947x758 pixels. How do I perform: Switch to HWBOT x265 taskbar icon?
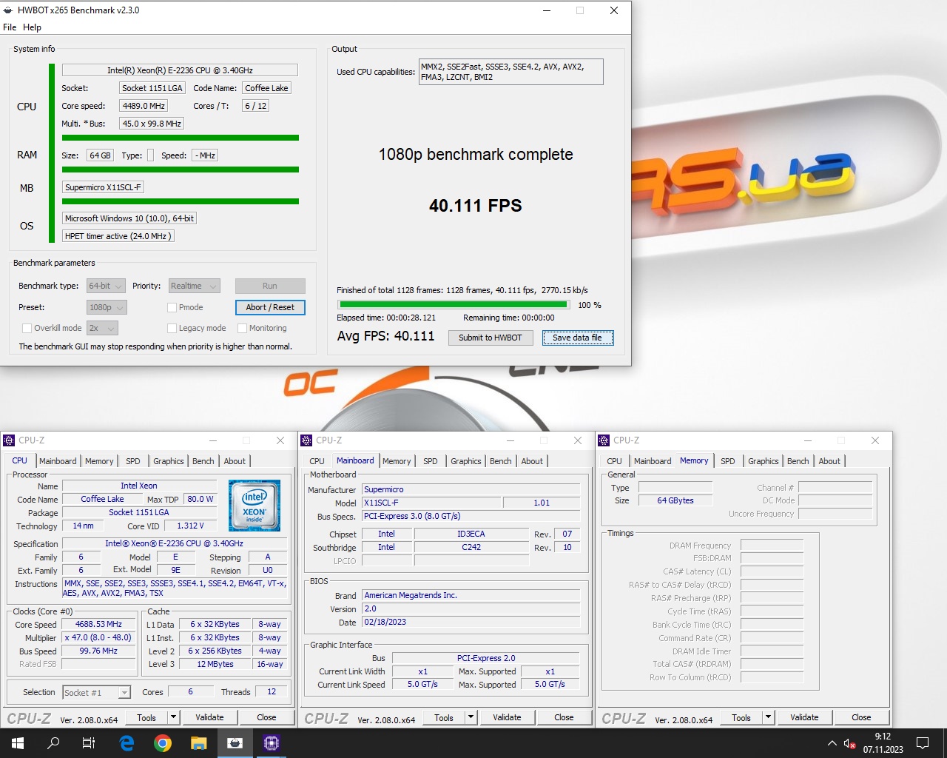click(235, 742)
